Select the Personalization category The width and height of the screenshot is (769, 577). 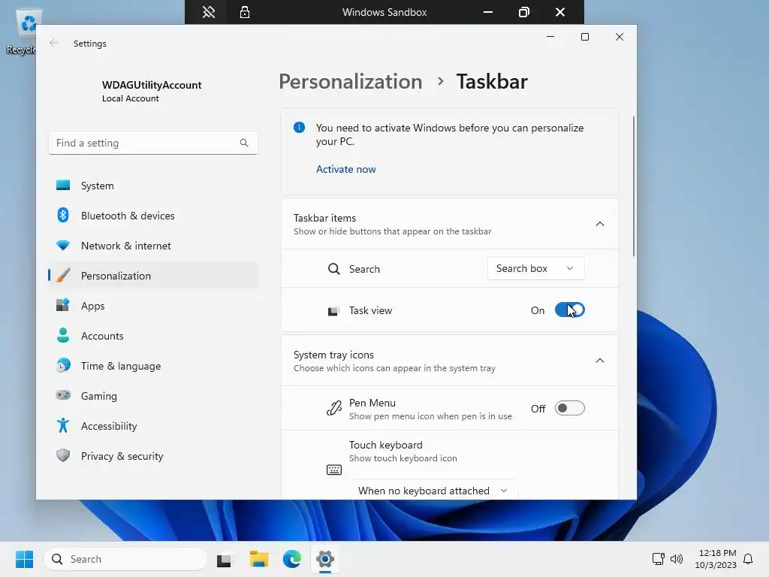coord(153,276)
